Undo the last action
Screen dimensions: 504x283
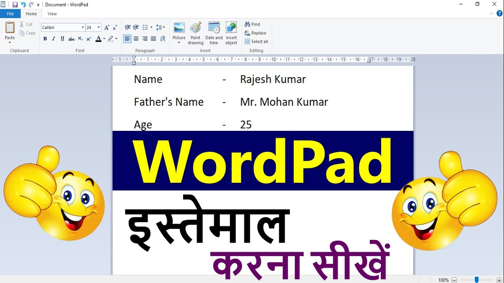[23, 4]
